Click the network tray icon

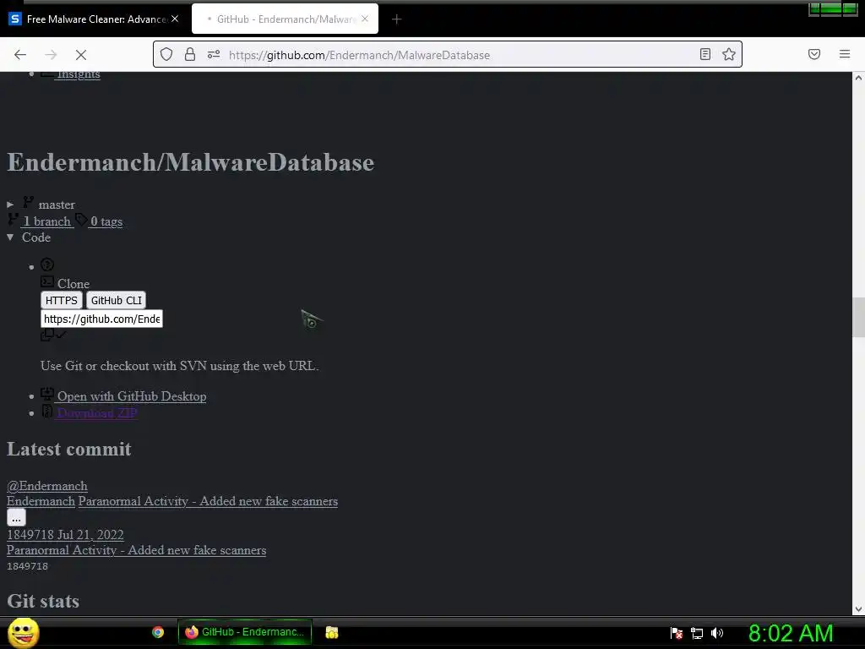(x=697, y=633)
